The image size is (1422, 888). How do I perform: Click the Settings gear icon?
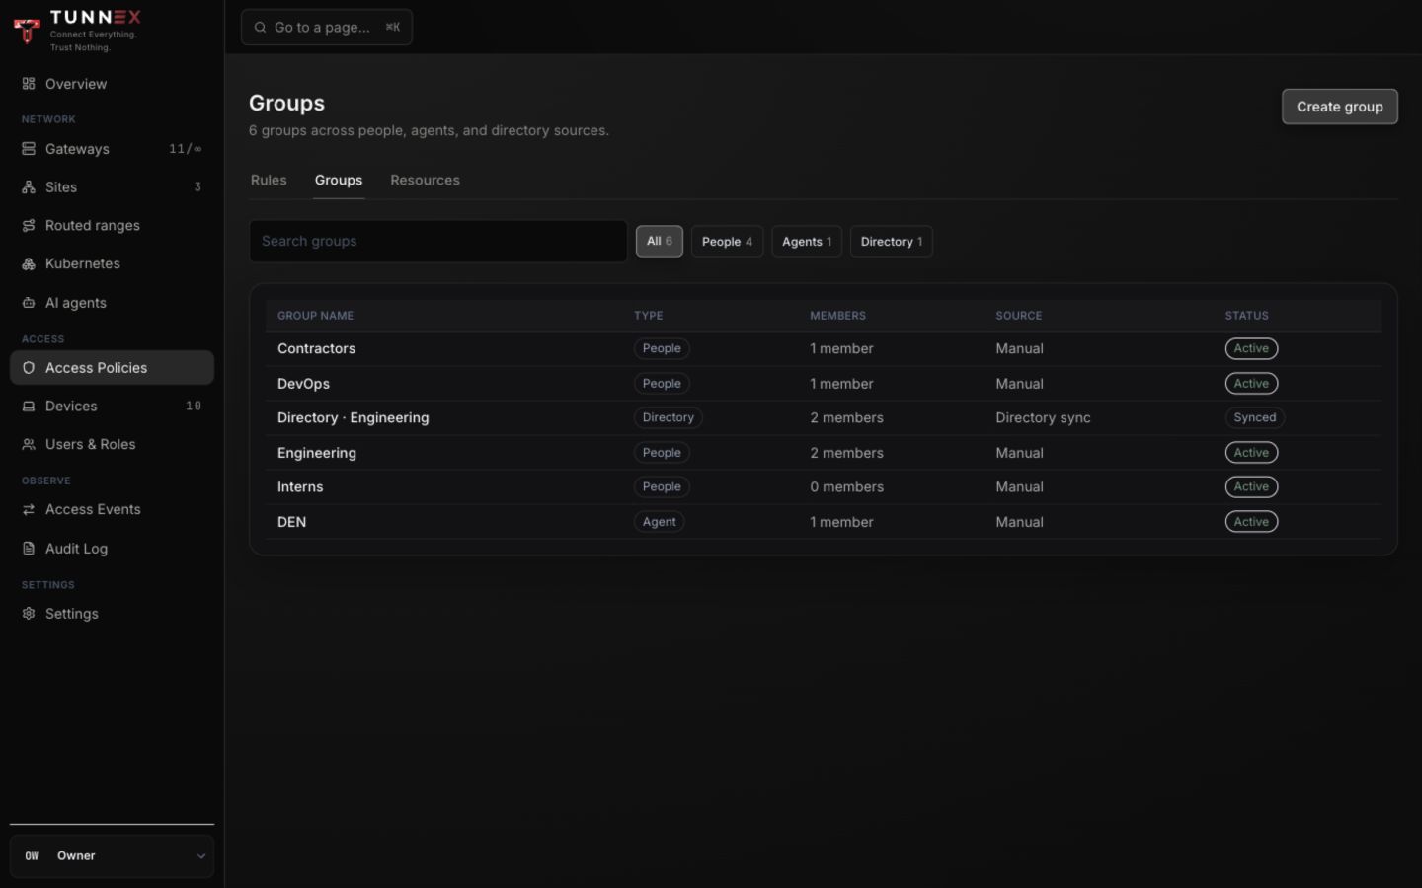coord(29,614)
